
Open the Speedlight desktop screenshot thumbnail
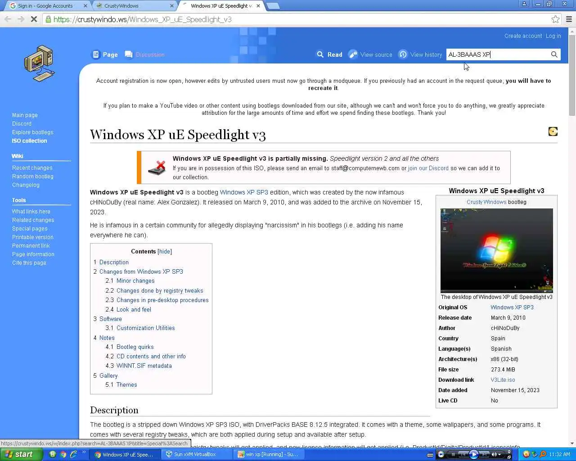click(496, 250)
